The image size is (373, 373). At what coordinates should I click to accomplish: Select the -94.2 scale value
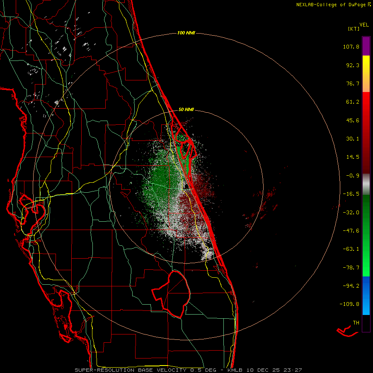(351, 286)
